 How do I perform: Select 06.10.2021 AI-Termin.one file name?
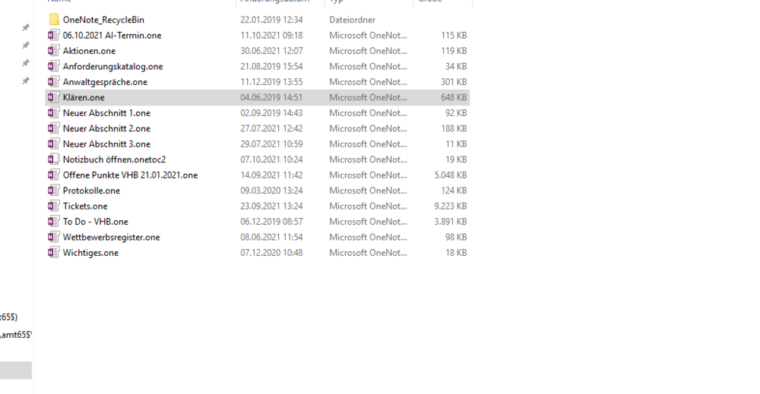click(112, 36)
